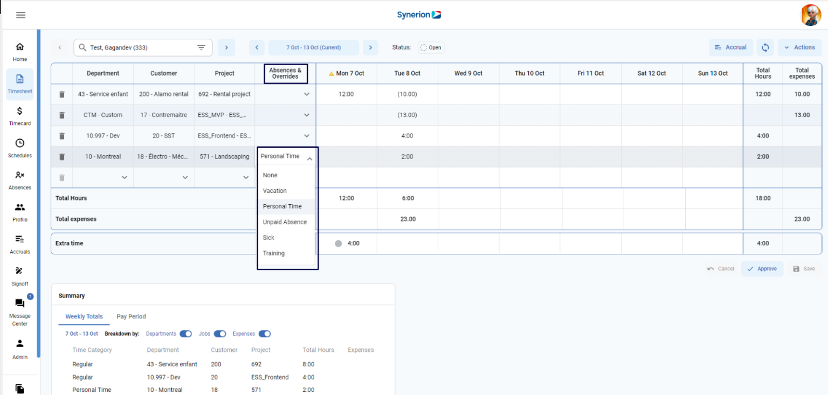Expand the Absences dropdown for the Dev row
The height and width of the screenshot is (395, 828).
[x=306, y=135]
